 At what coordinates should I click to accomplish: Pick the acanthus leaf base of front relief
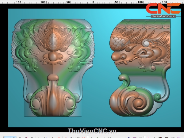(x=53, y=100)
